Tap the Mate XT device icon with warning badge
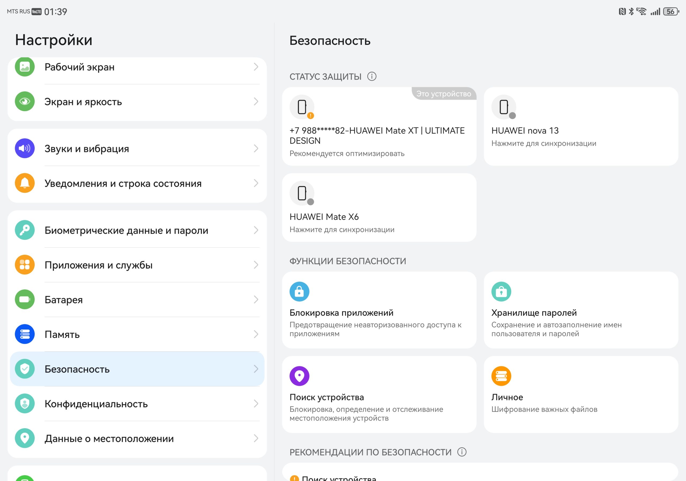The image size is (686, 481). [302, 107]
